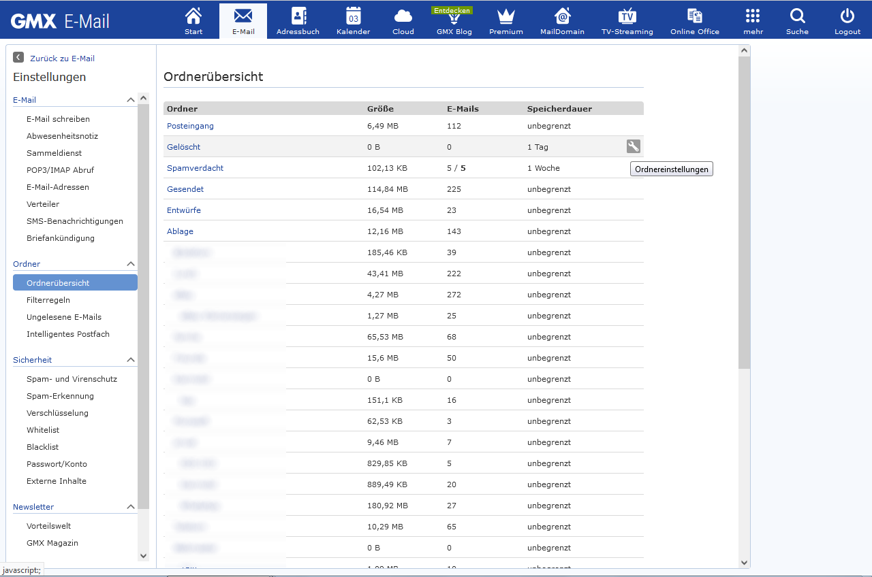Viewport: 872px width, 577px height.
Task: Open Online Office
Action: click(694, 20)
